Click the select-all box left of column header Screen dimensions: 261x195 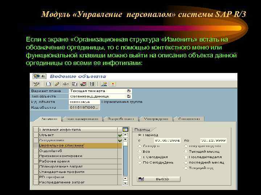[36, 130]
